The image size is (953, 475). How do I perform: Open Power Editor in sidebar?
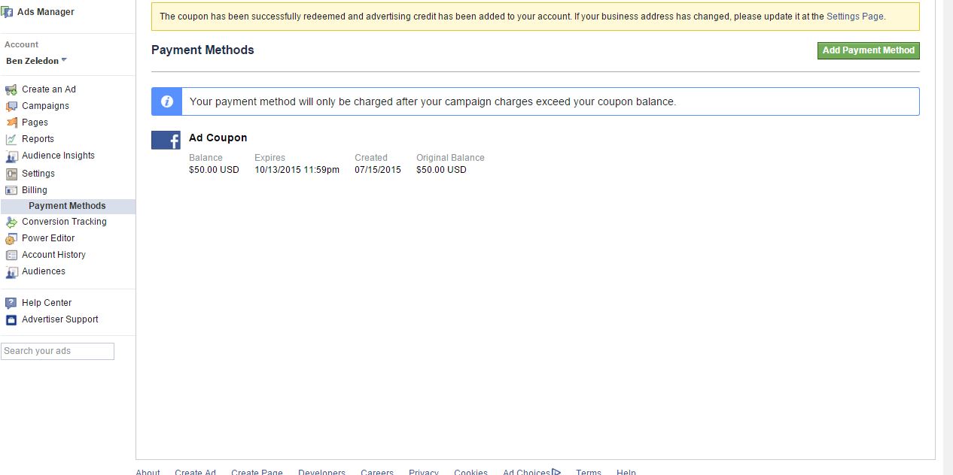tap(48, 238)
